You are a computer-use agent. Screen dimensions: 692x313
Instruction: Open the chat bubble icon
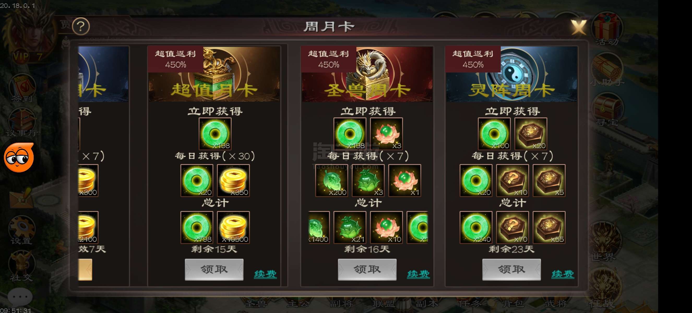[x=20, y=297]
